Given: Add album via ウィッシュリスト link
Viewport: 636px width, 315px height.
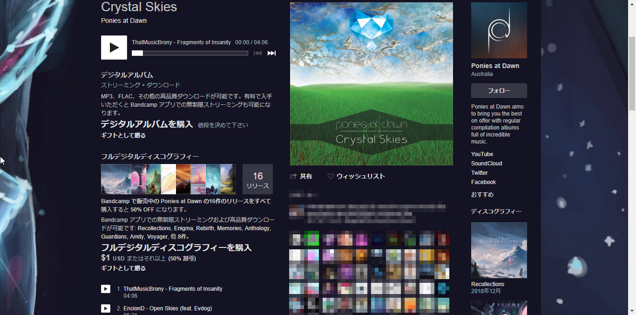Looking at the screenshot, I should (x=361, y=176).
